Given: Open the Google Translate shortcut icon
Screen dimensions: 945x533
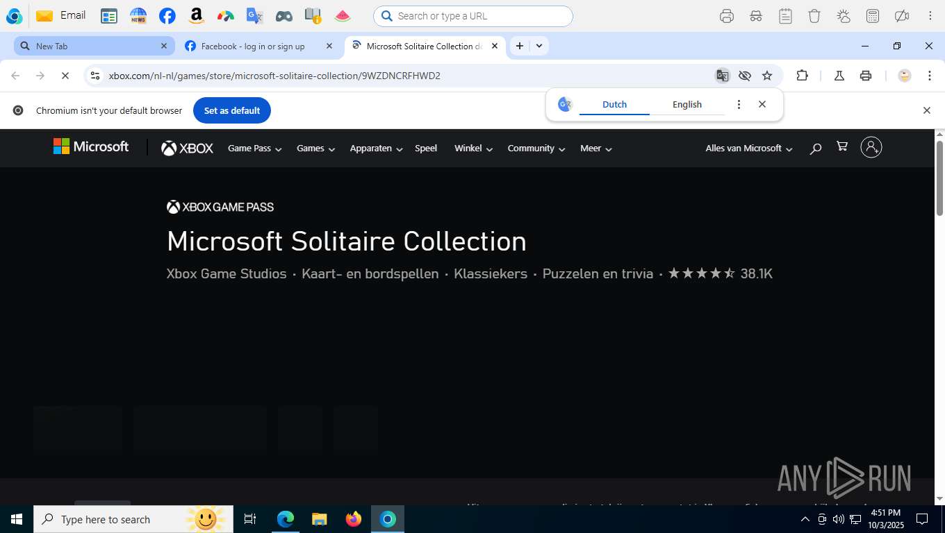Looking at the screenshot, I should pyautogui.click(x=254, y=16).
